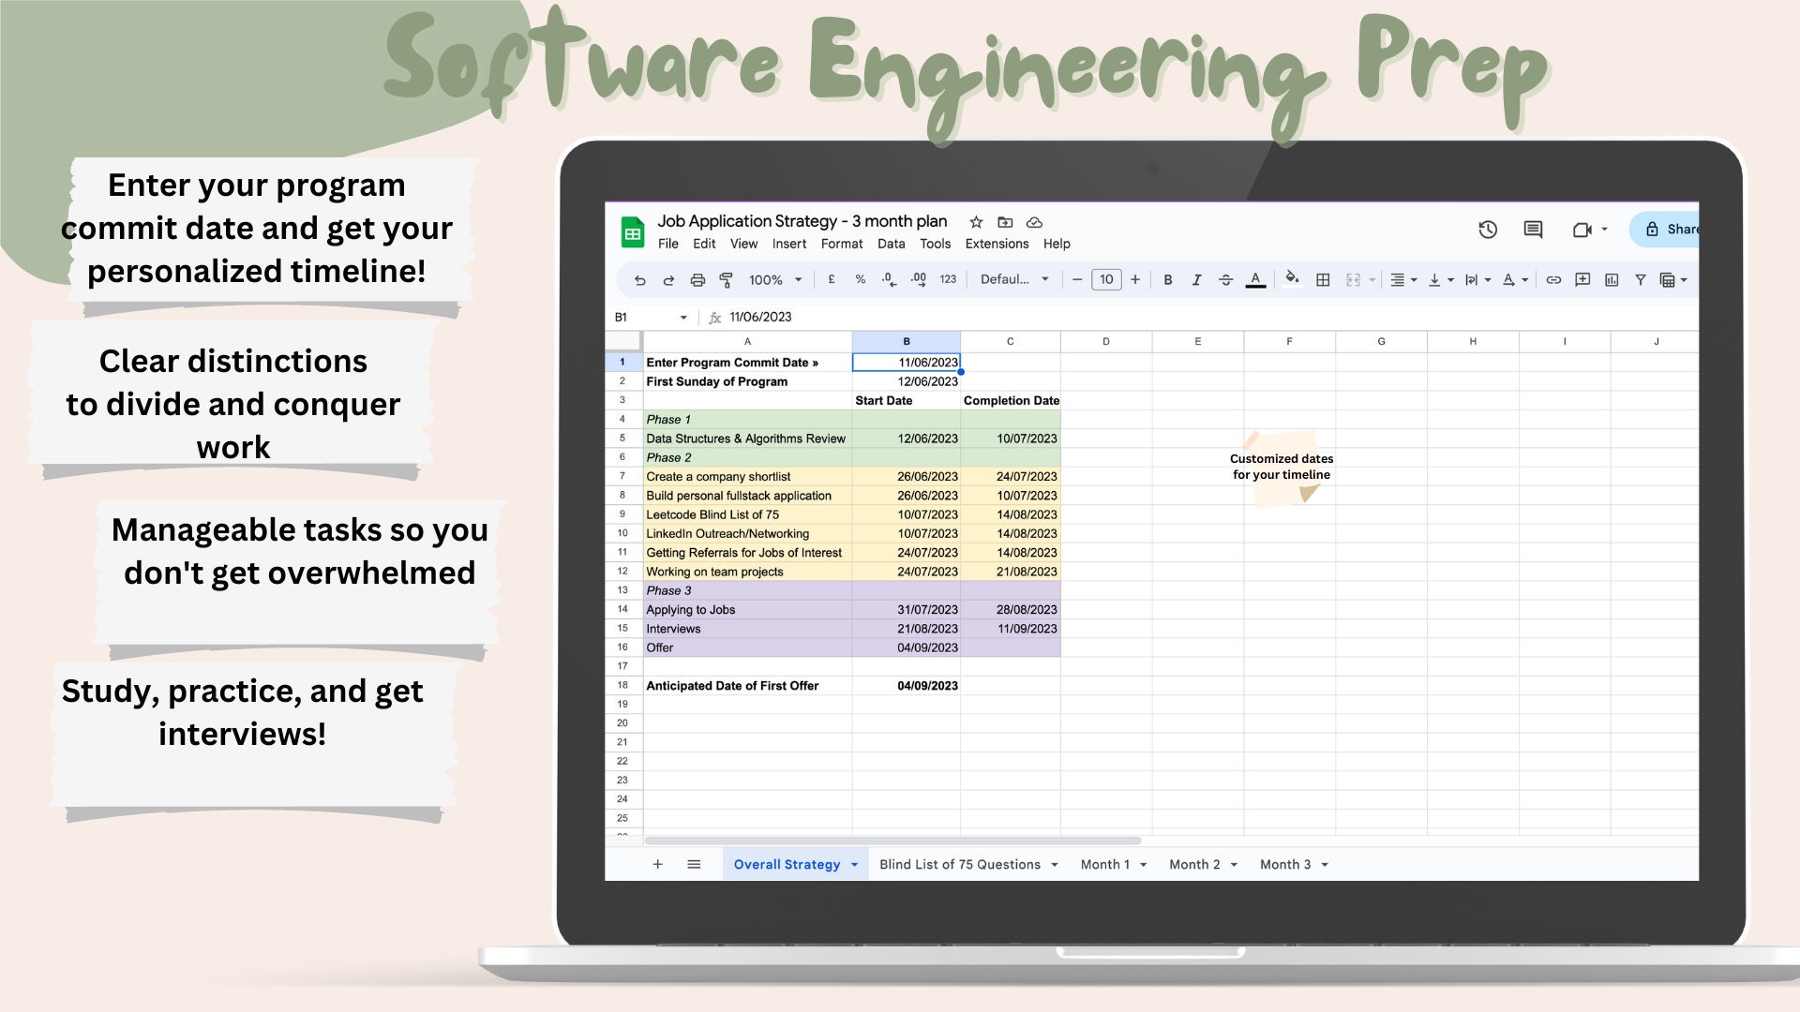Insert a comment

pos(1583,279)
